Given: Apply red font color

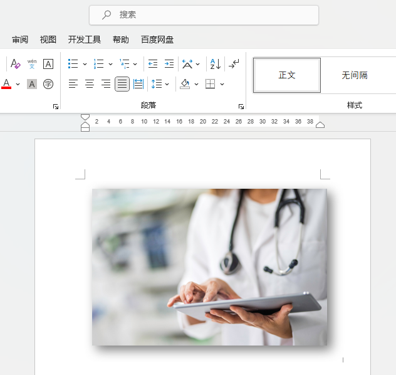Looking at the screenshot, I should tap(6, 84).
